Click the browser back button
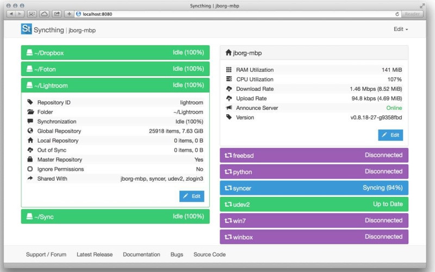 click(11, 14)
